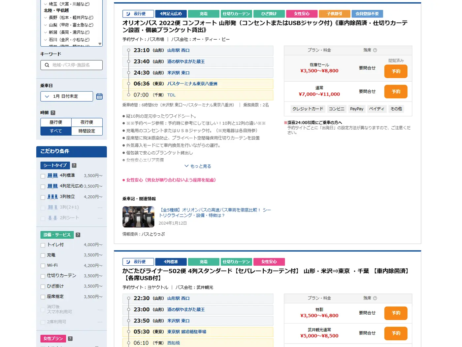Open the calendar icon beside 乗車日
This screenshot has height=347, width=462.
[99, 96]
